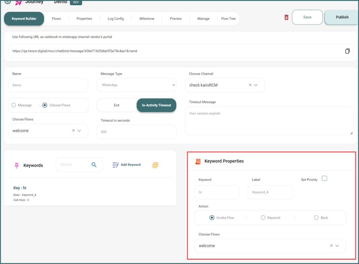The height and width of the screenshot is (264, 359).
Task: Open the Log Config tab
Action: [x=116, y=19]
